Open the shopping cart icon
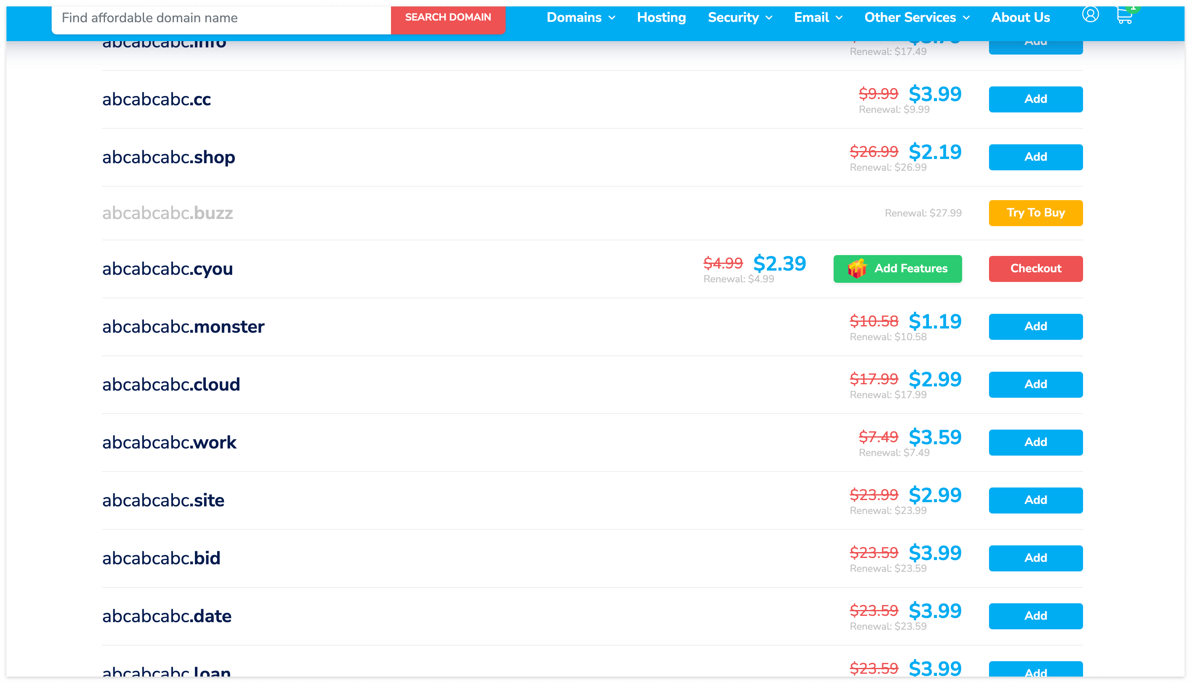This screenshot has width=1191, height=683. [1124, 16]
